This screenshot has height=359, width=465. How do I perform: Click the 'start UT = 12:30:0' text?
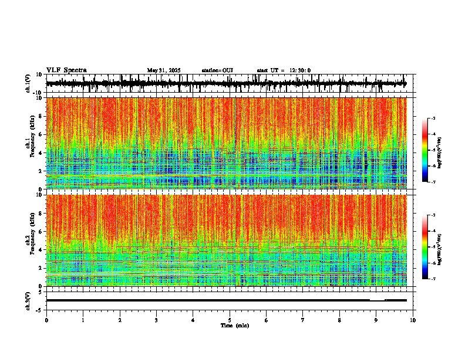tap(284, 70)
